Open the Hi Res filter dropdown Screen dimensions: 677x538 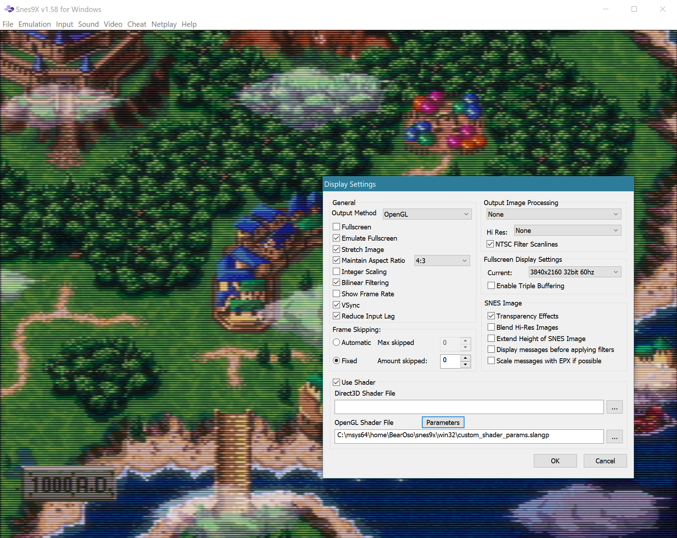point(567,231)
